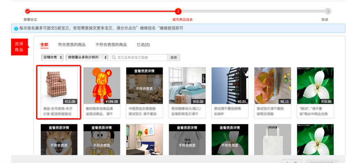Click the 搜索 button
Image resolution: width=352 pixels, height=163 pixels.
174,58
